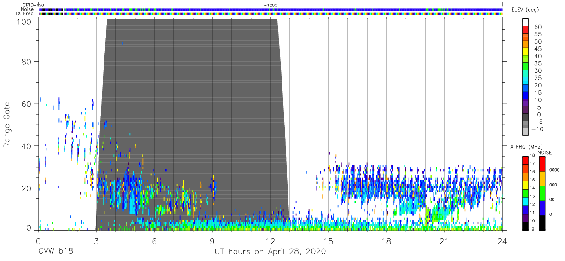The width and height of the screenshot is (565, 261).
Task: Click TX FRQ scale value '14'
Action: (x=532, y=188)
